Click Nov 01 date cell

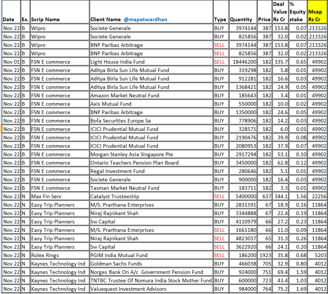coord(11,62)
